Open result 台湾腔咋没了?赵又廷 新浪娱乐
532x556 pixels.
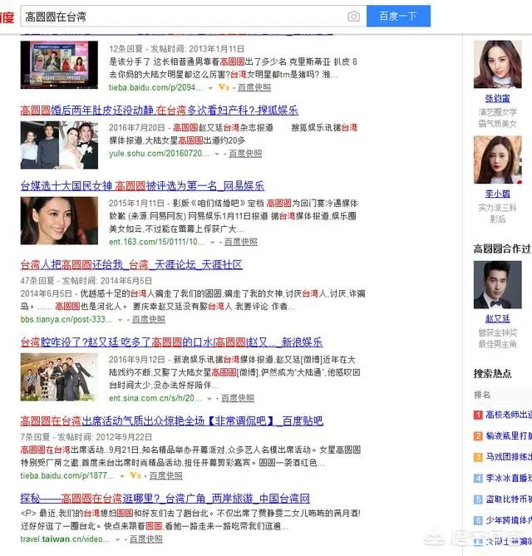(x=171, y=342)
